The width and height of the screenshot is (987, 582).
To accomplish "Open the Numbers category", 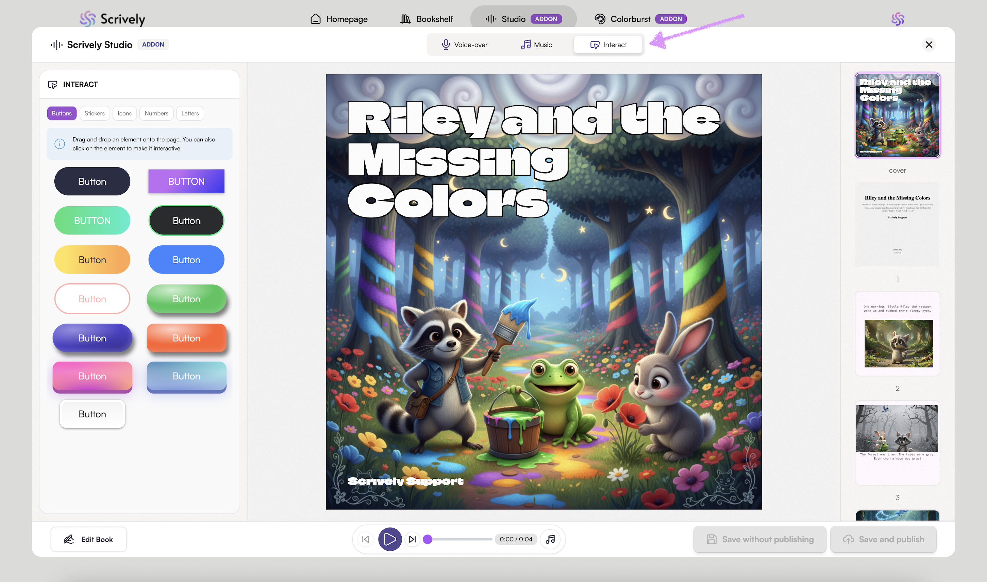I will 156,113.
